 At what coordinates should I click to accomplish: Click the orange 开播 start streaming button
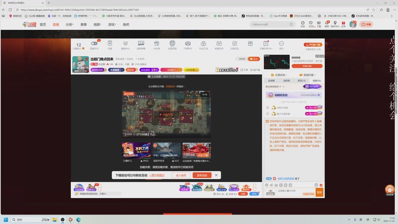click(x=366, y=24)
